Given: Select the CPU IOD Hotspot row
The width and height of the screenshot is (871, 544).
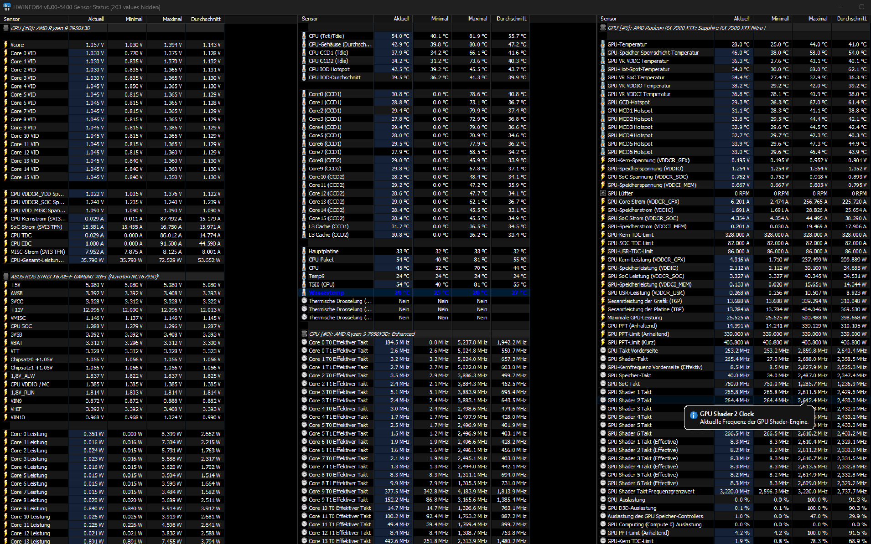Looking at the screenshot, I should [x=415, y=69].
